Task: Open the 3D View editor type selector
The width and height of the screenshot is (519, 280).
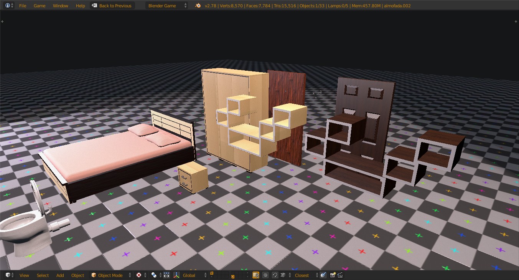Action: (x=10, y=275)
